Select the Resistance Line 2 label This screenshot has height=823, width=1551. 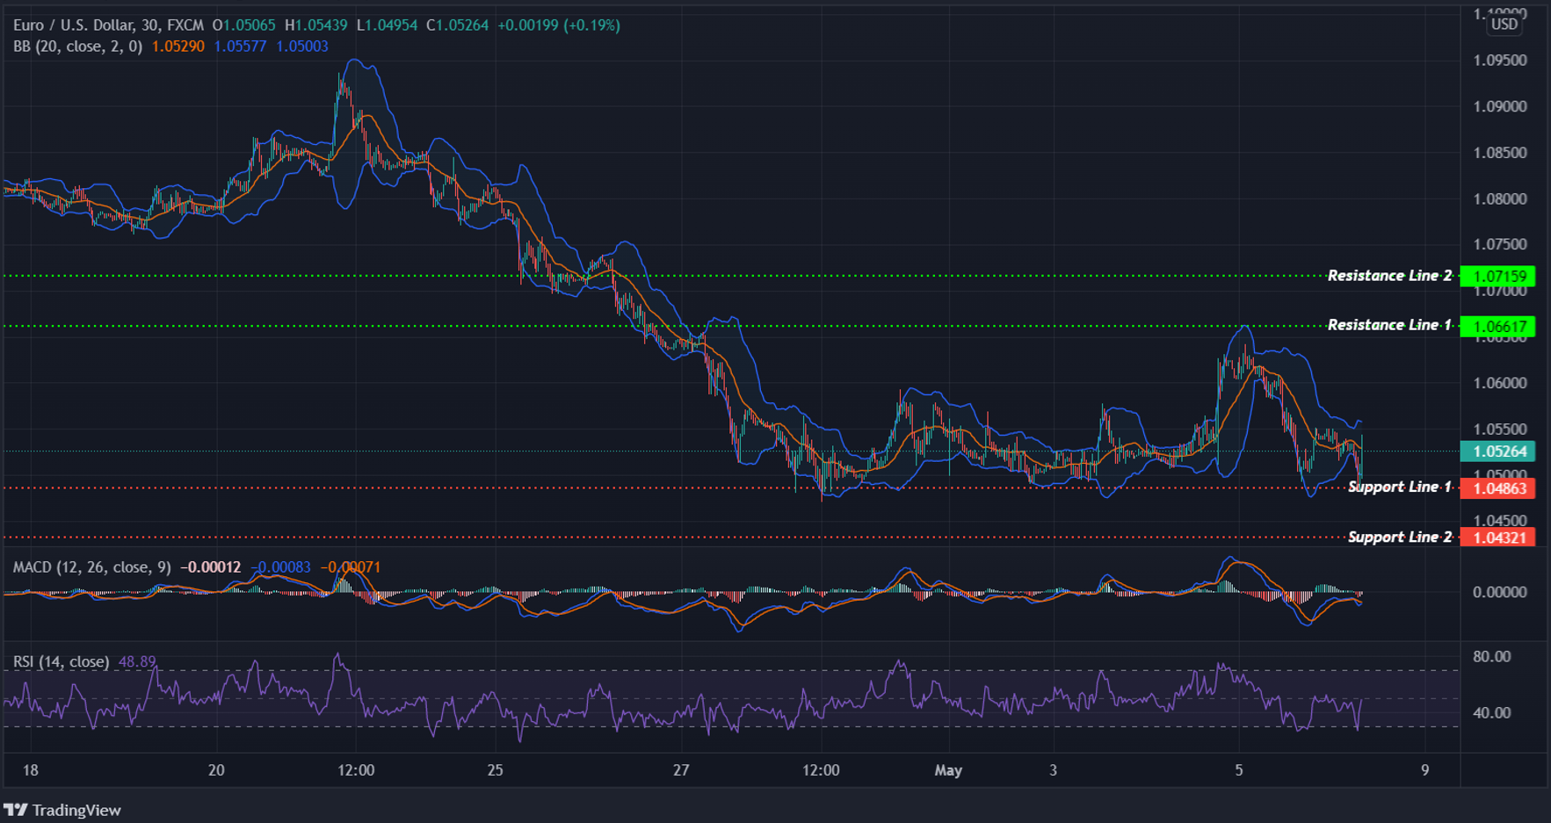tap(1388, 276)
